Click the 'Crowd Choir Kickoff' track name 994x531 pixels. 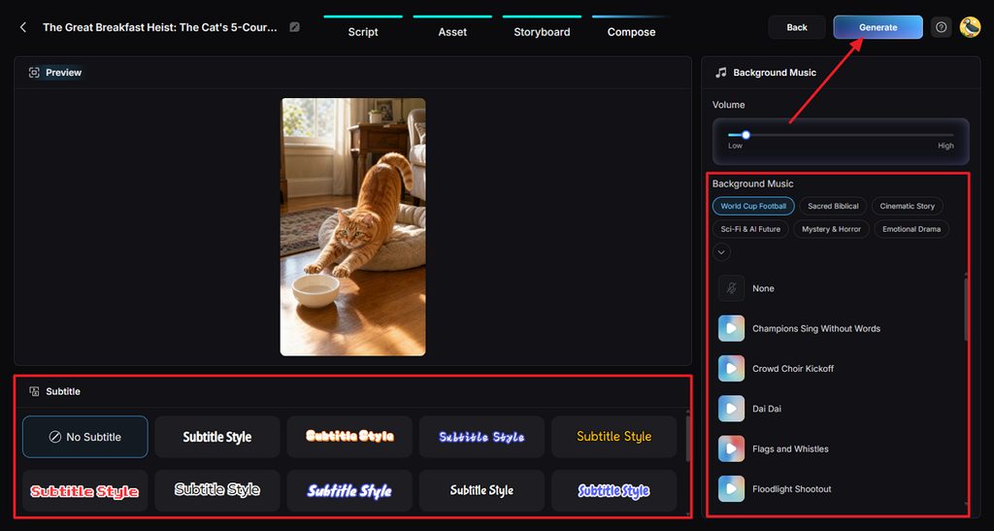click(793, 369)
